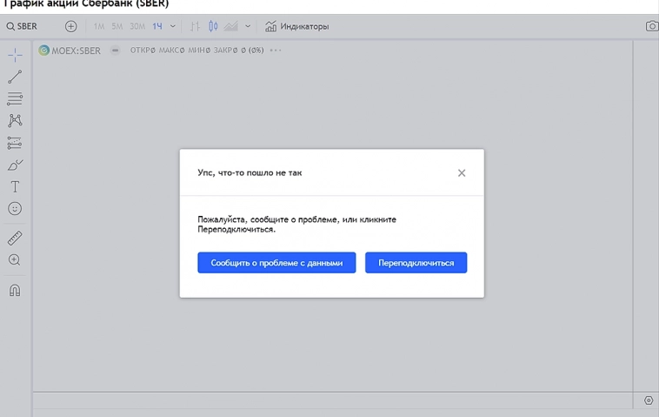This screenshot has height=417, width=659.
Task: Choose the brush drawing tool
Action: point(15,165)
